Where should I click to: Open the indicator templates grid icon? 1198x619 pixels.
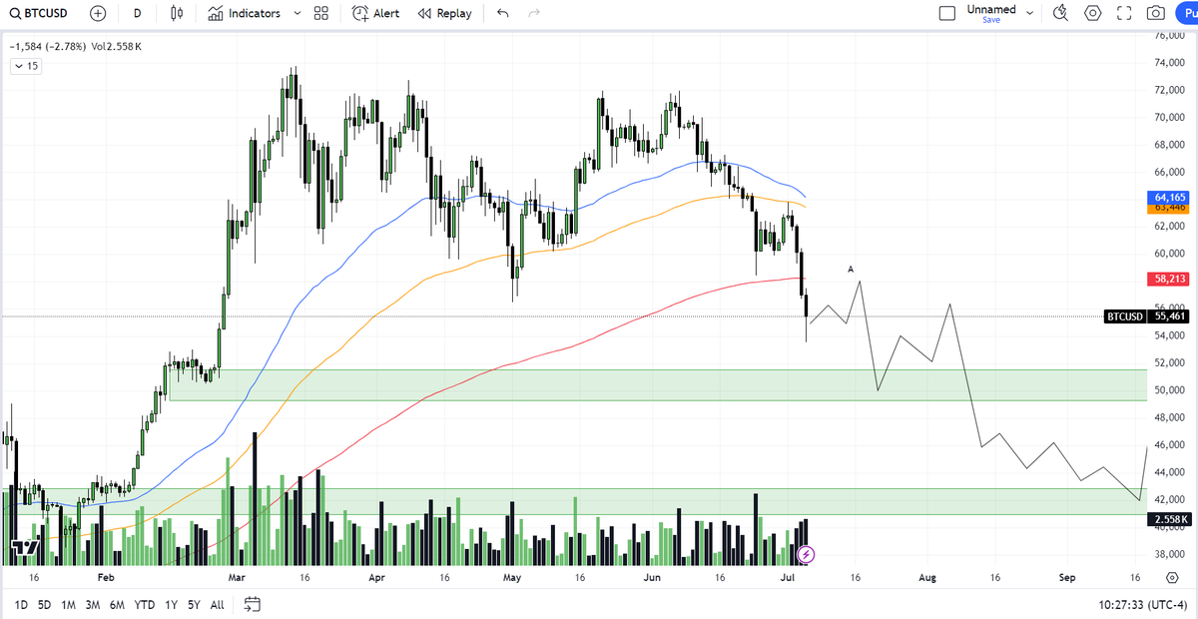click(320, 14)
